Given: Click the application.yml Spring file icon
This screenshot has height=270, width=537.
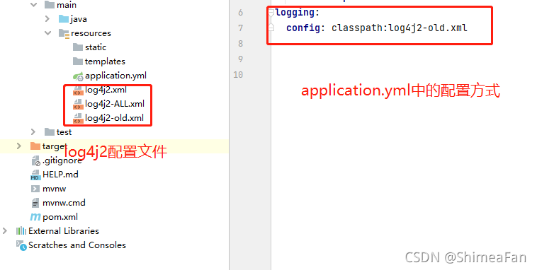Looking at the screenshot, I should (x=78, y=76).
